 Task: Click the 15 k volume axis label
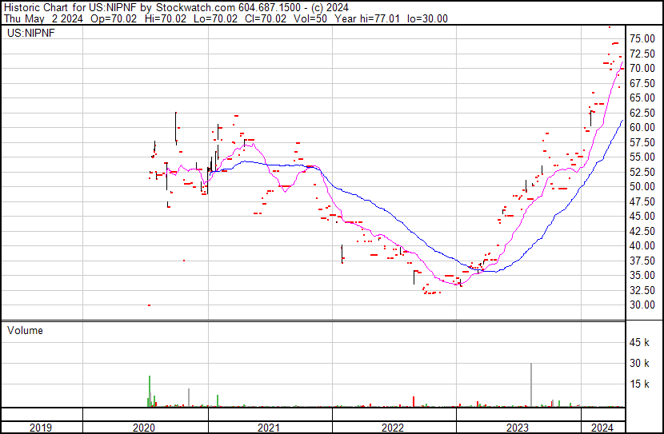pos(642,384)
